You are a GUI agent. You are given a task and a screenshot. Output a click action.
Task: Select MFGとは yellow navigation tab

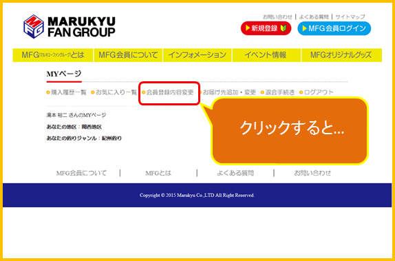coord(53,55)
